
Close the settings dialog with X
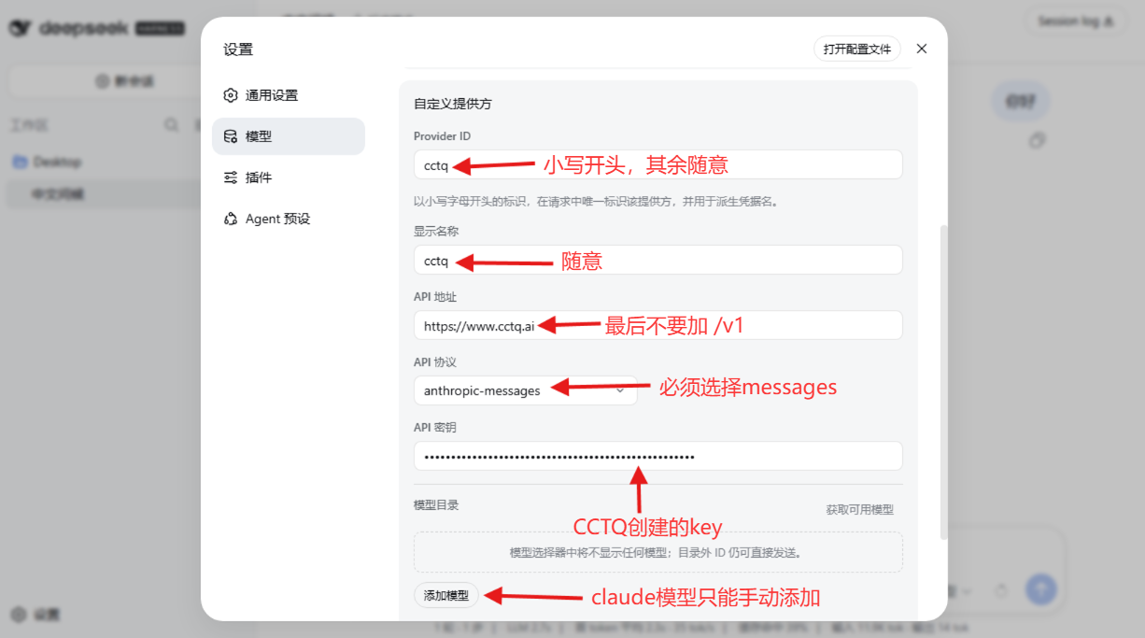tap(922, 49)
